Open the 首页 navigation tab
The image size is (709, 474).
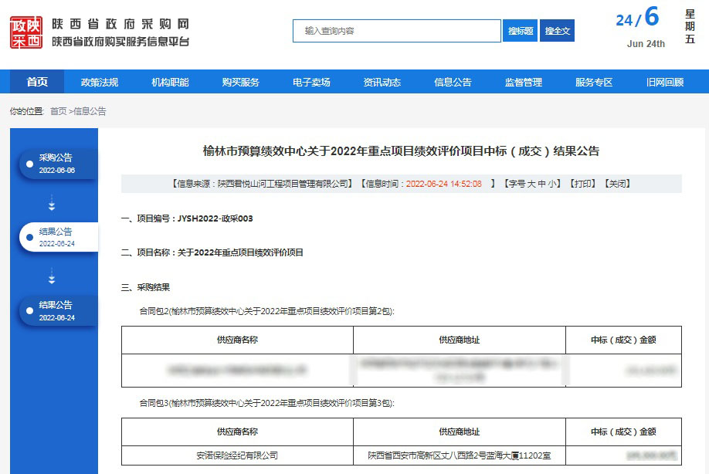[x=37, y=83]
